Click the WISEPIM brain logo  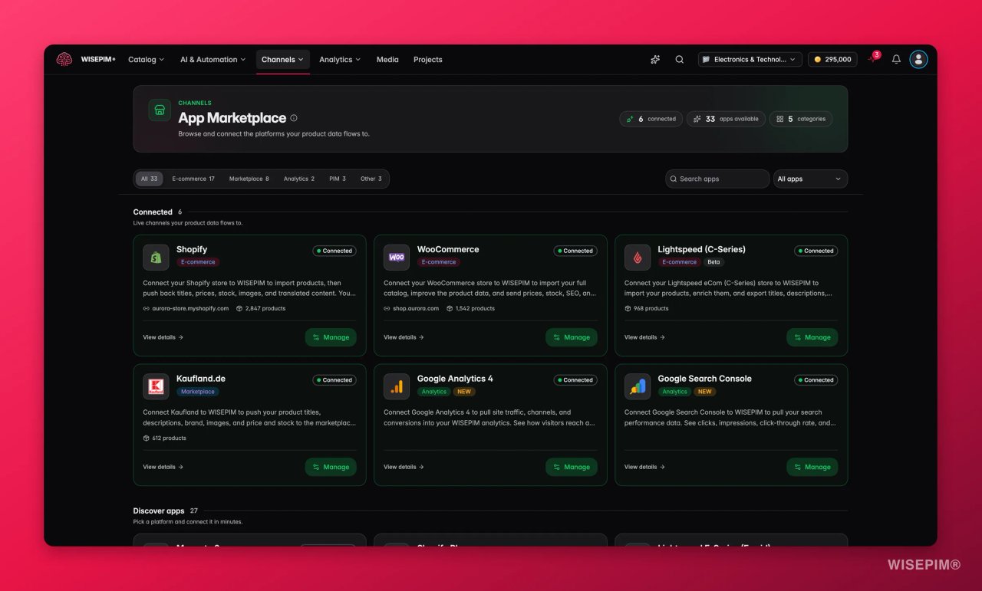pyautogui.click(x=64, y=59)
